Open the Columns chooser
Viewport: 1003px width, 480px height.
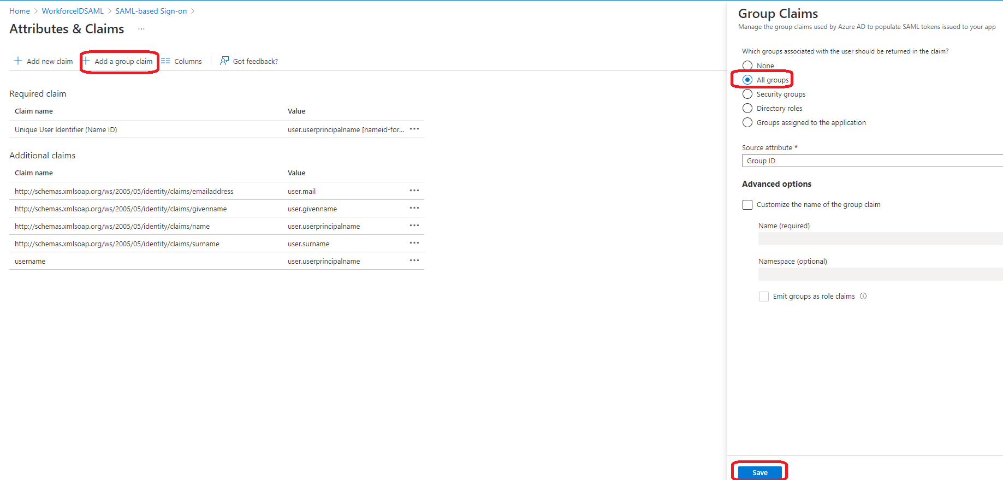[181, 61]
